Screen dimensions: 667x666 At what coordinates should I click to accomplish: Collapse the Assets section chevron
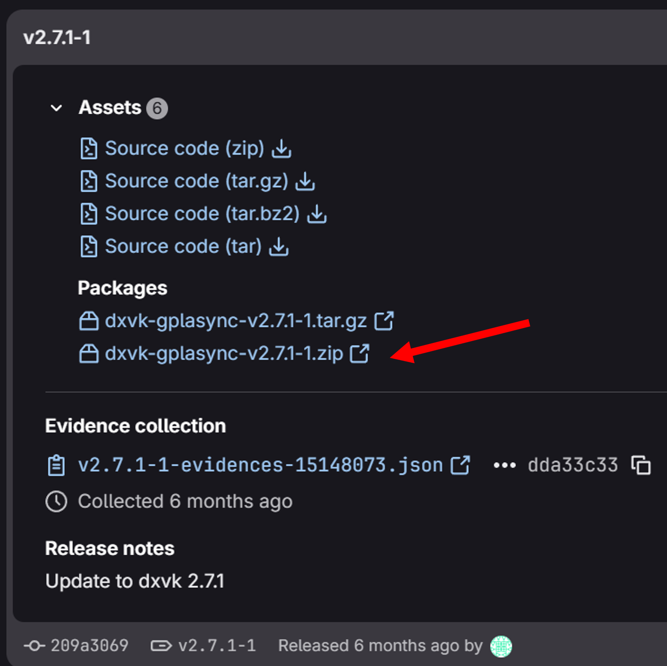tap(56, 108)
